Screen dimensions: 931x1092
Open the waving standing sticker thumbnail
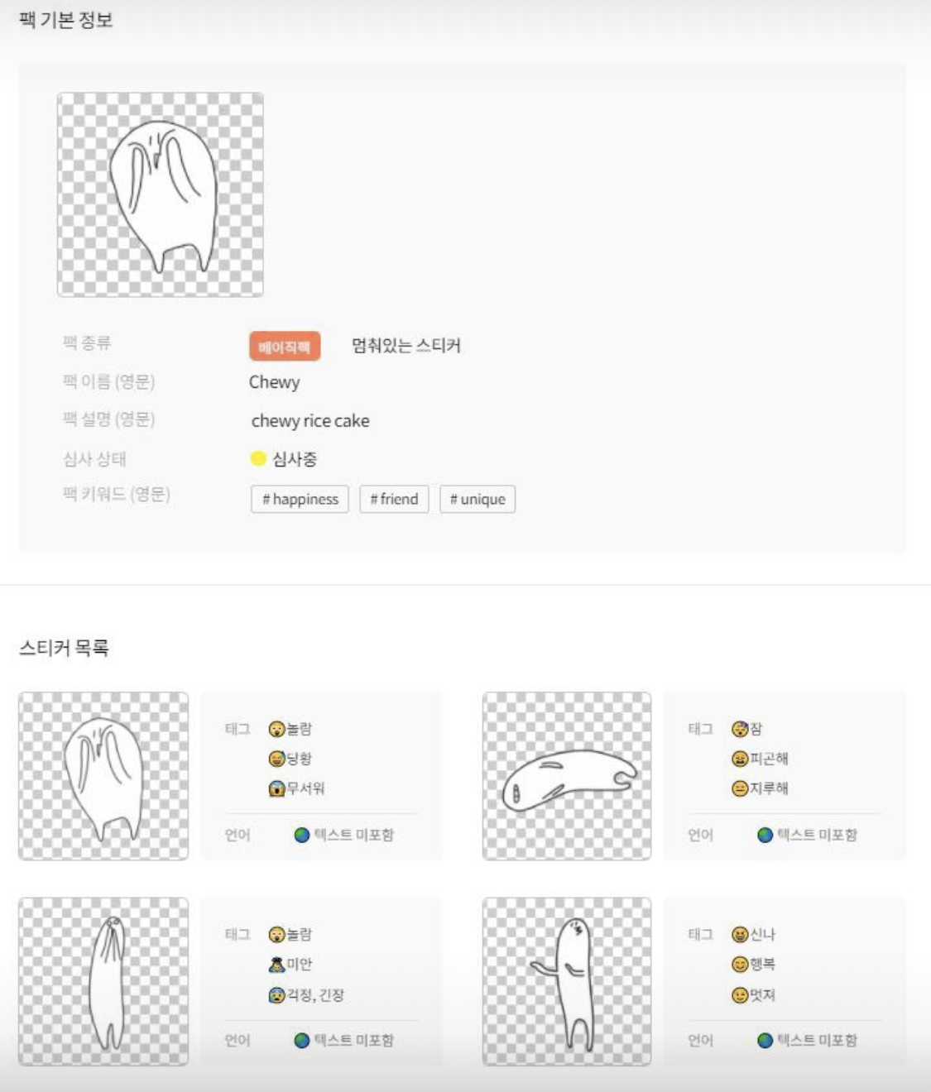coord(567,981)
